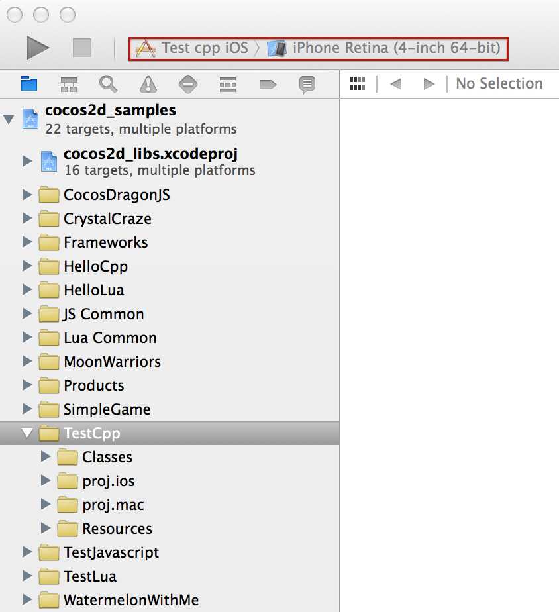Screen dimensions: 559x612
Task: Select the JS Common group
Action: tap(170, 314)
